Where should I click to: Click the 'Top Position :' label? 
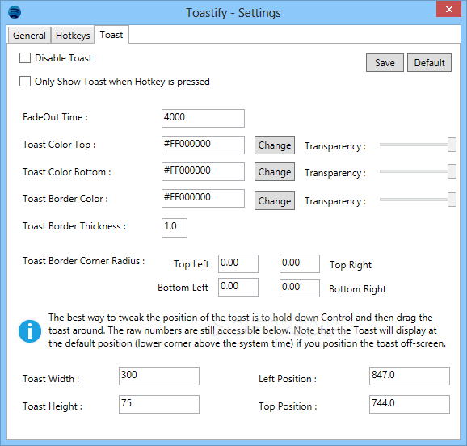288,406
